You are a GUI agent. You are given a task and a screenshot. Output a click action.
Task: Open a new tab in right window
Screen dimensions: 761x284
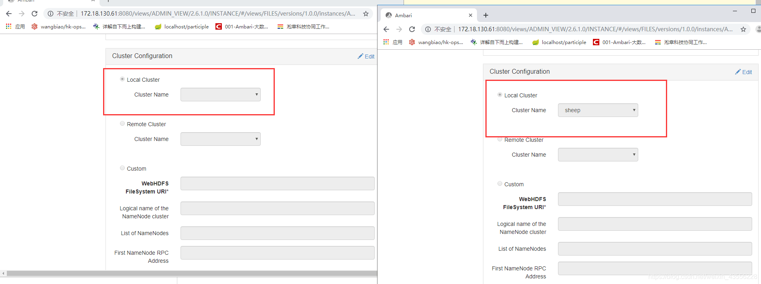click(x=486, y=15)
